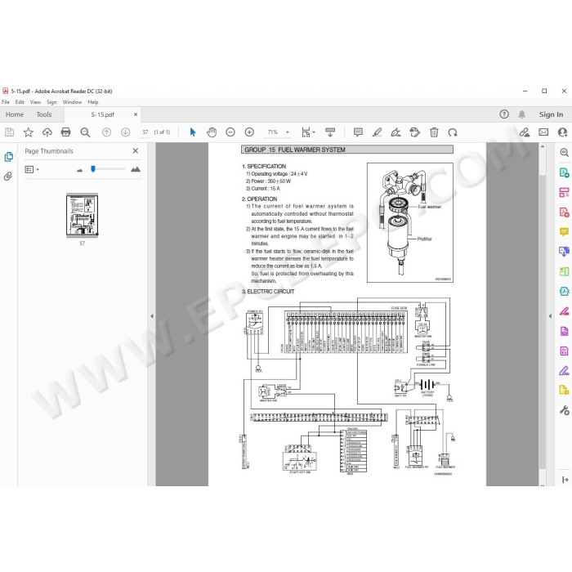This screenshot has height=572, width=572.
Task: Open Help question mark icon
Action: pos(504,114)
